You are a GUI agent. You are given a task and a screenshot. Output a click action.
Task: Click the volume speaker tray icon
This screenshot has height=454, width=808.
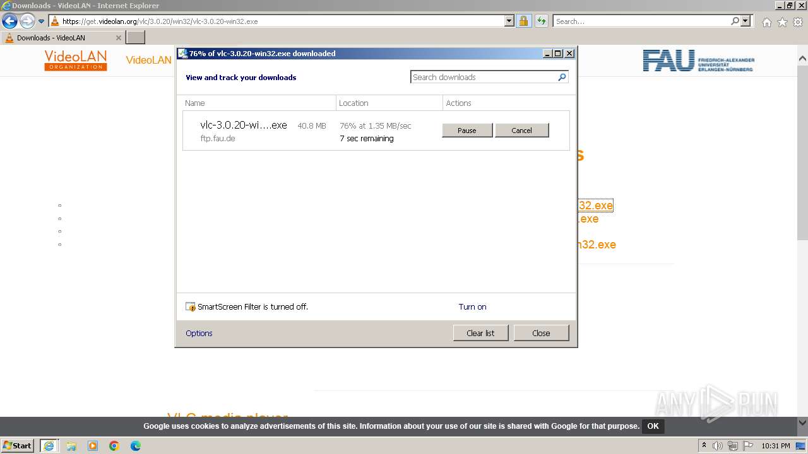click(718, 446)
